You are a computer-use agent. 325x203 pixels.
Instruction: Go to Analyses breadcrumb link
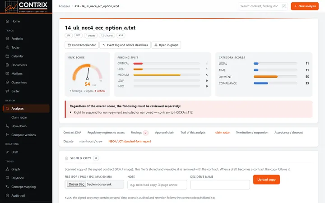[64, 6]
